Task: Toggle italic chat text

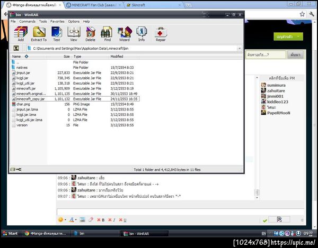Action: 112,220
